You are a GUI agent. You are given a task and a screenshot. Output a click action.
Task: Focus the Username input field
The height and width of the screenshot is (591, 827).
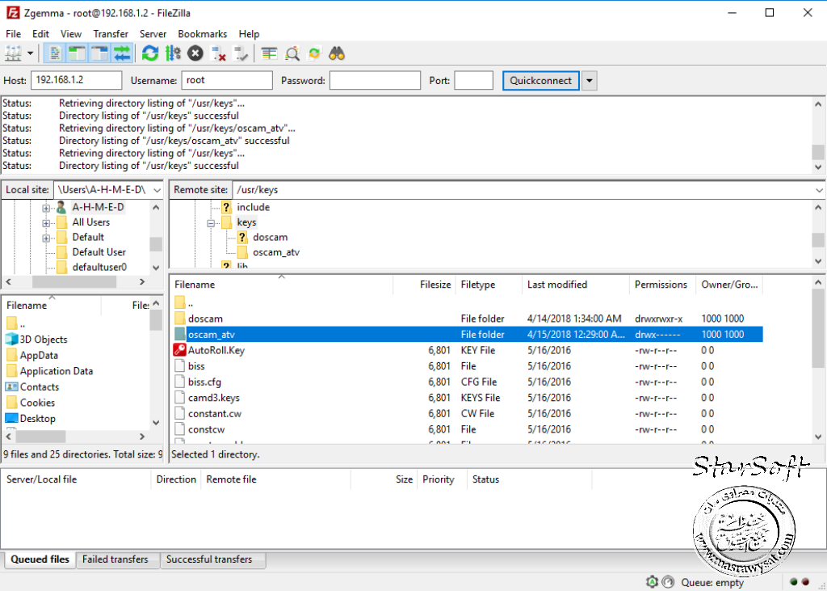point(227,80)
